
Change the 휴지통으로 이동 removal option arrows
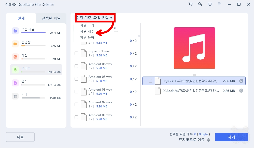pyautogui.click(x=209, y=140)
